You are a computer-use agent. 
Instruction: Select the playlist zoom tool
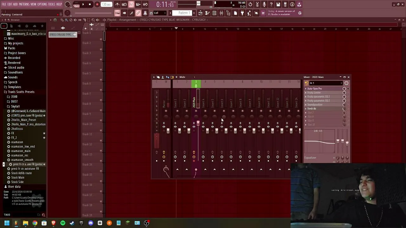[x=93, y=20]
